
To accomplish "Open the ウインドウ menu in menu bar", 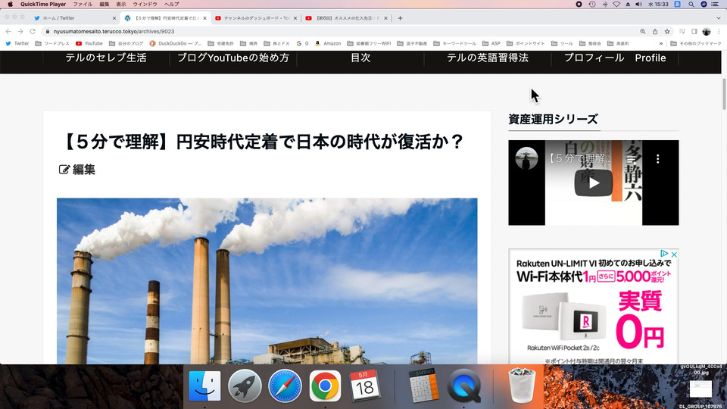I will [x=145, y=5].
